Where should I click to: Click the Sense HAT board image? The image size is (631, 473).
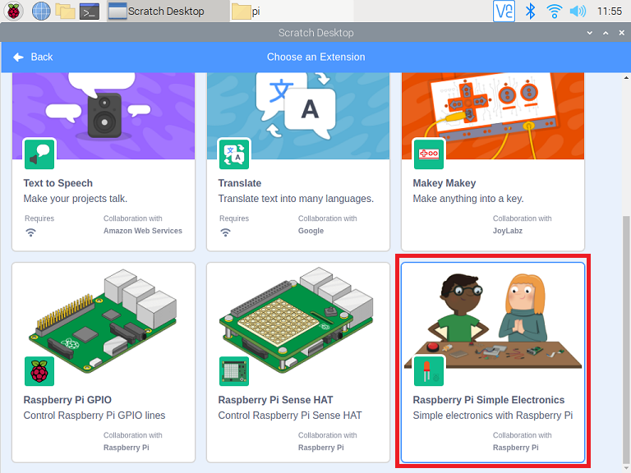point(297,319)
